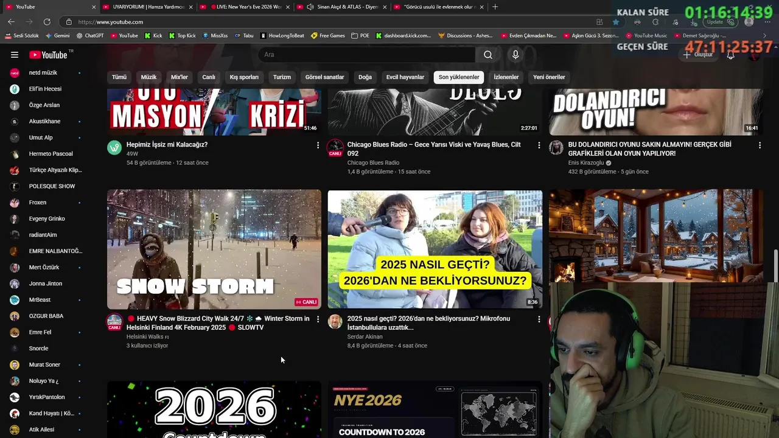Image resolution: width=779 pixels, height=438 pixels.
Task: Click the Chicago Blues Radio avatar
Action: [x=335, y=148]
